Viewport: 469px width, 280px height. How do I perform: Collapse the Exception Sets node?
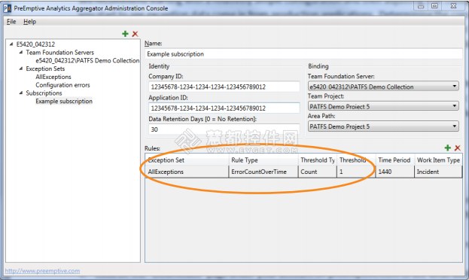pos(20,68)
